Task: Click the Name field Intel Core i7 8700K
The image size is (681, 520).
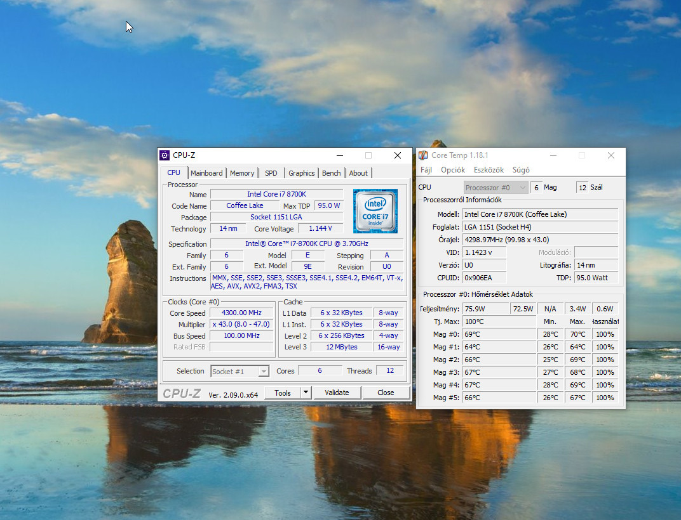Action: [277, 194]
